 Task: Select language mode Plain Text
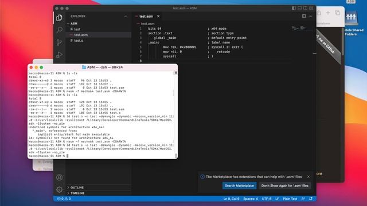[x=290, y=199]
